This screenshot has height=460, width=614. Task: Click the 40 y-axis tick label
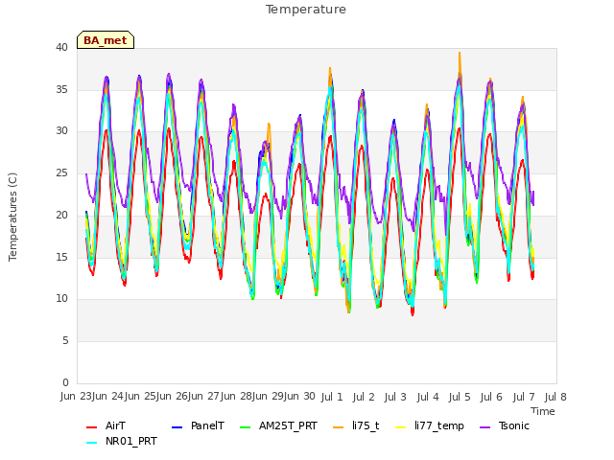click(x=61, y=47)
